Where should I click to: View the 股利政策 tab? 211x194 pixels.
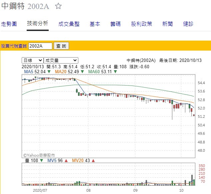(x=141, y=24)
